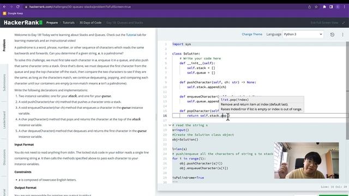Screen dimensions: 349x196
Task: Go back with the browser back arrow
Action: click(x=4, y=7)
